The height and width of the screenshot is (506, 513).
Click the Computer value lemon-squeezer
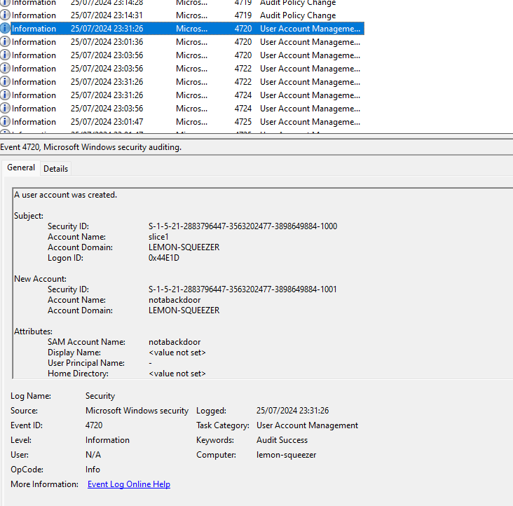[286, 455]
